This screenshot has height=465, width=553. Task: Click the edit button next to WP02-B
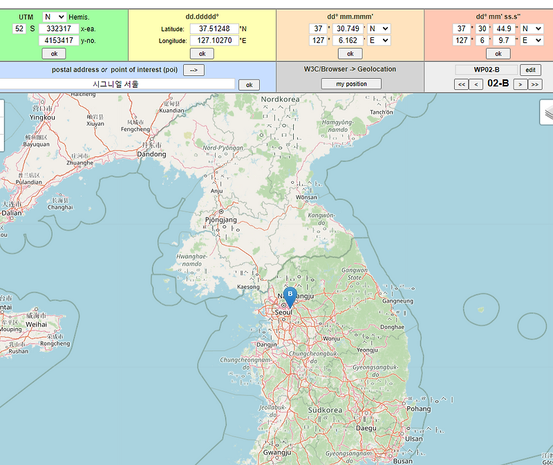(x=530, y=70)
